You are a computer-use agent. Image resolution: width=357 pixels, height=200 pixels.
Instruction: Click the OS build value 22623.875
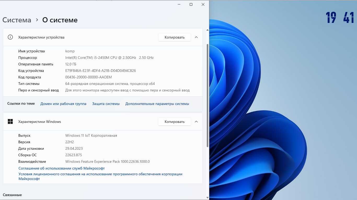pos(73,155)
